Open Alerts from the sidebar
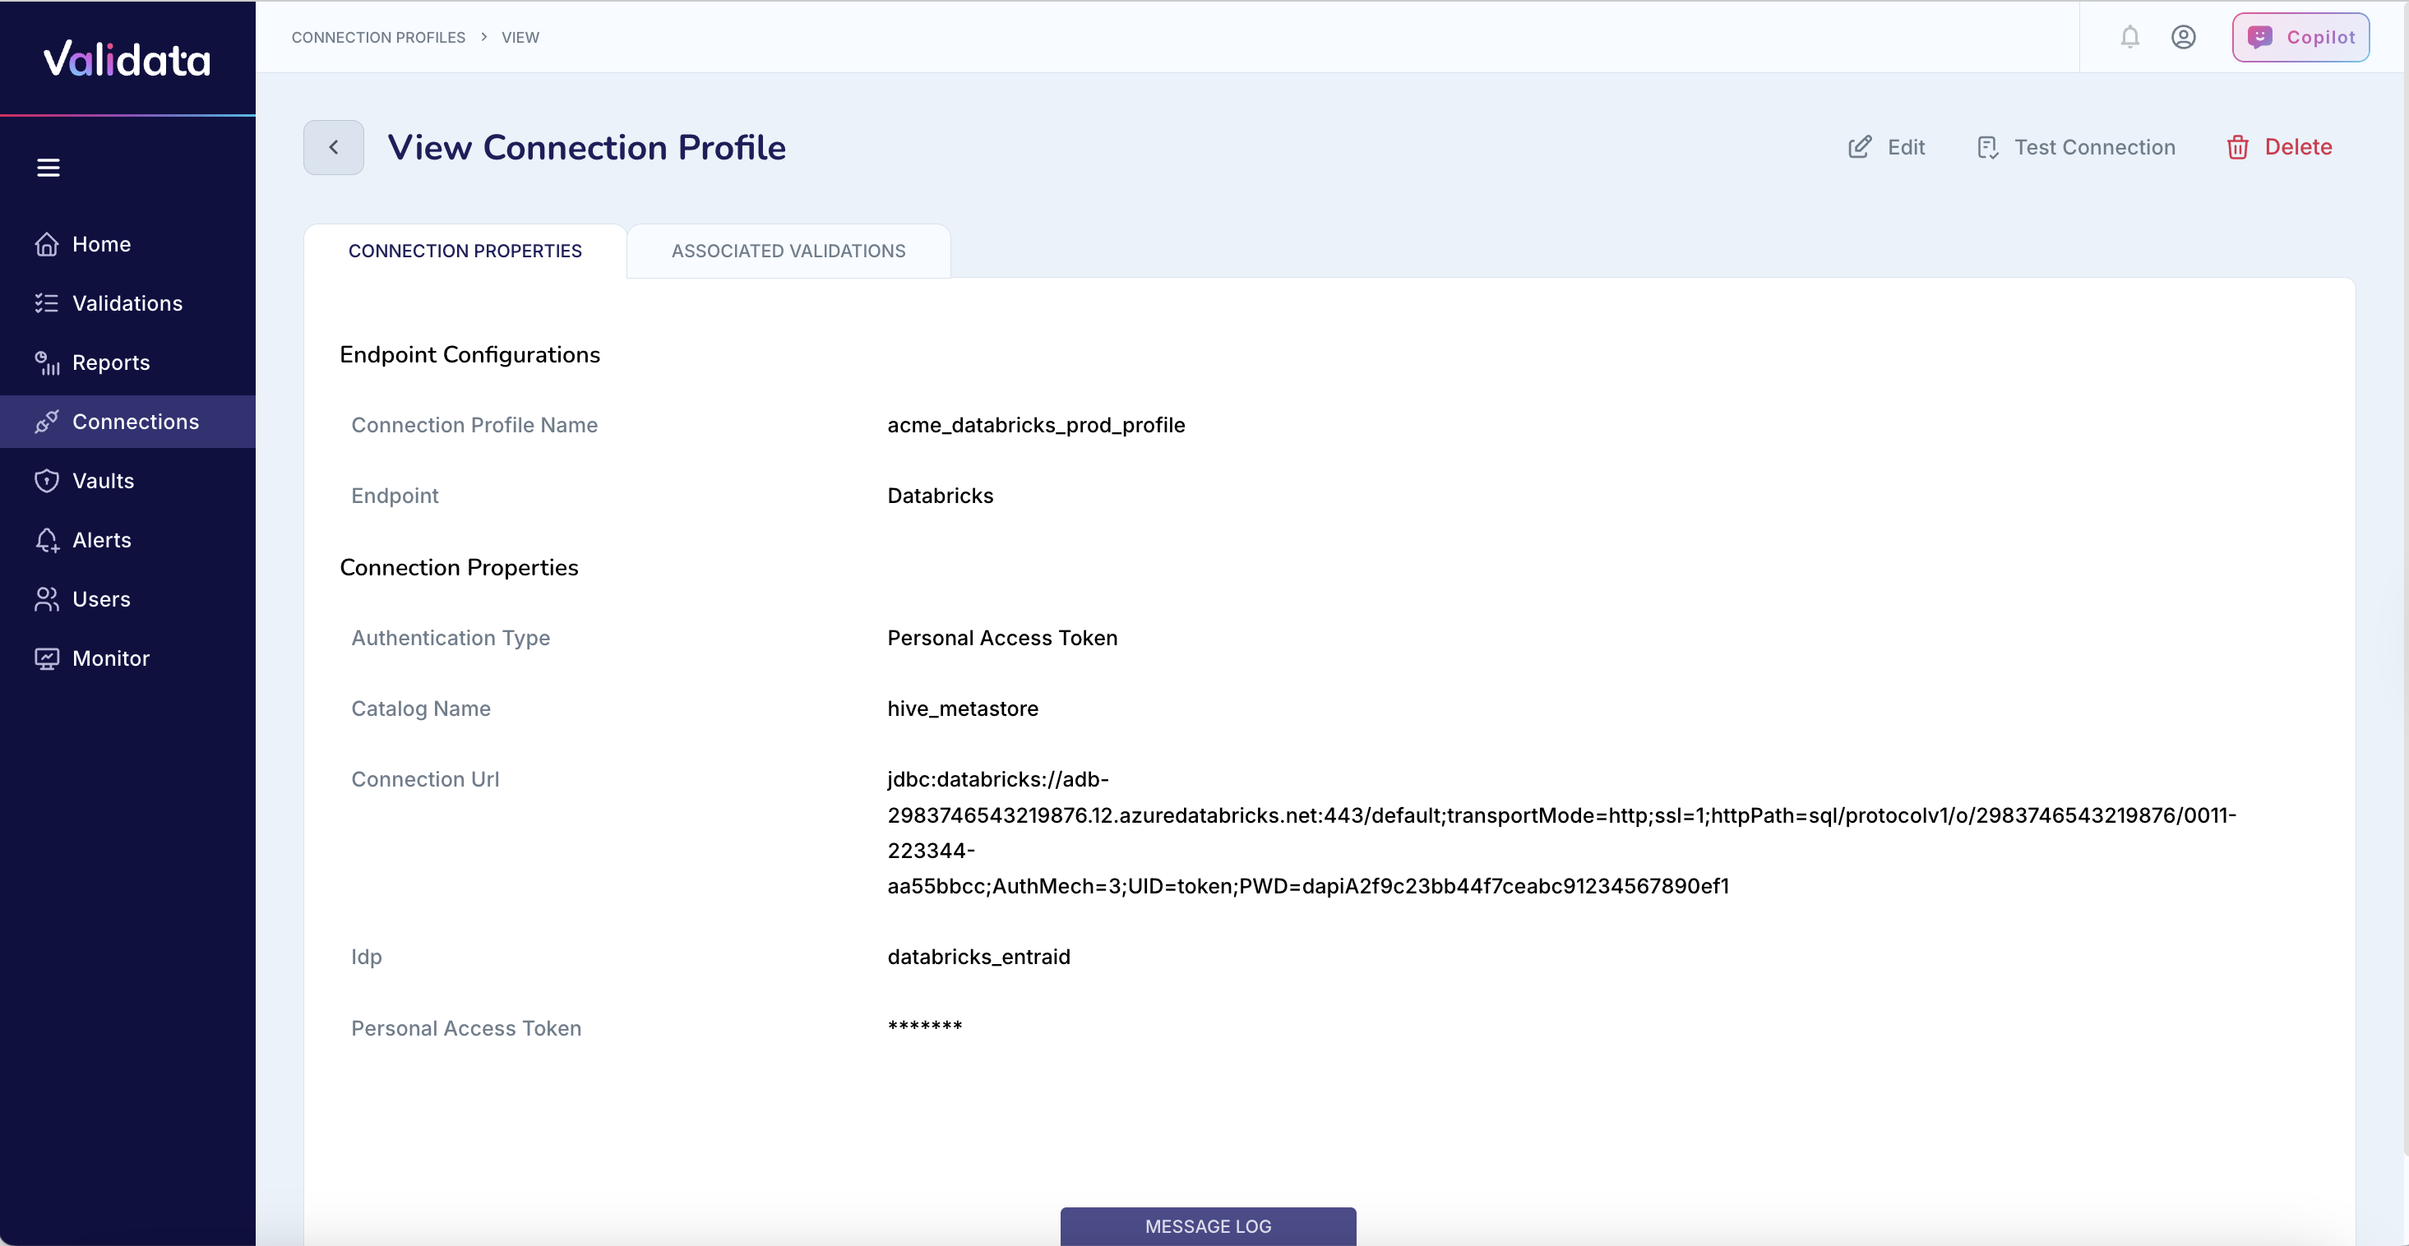Viewport: 2409px width, 1246px height. coord(102,539)
